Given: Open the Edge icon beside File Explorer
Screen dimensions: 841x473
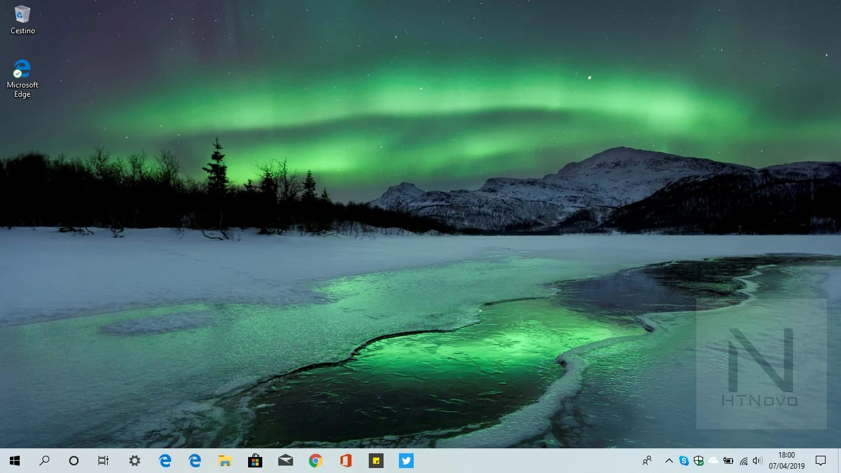Looking at the screenshot, I should tap(195, 461).
